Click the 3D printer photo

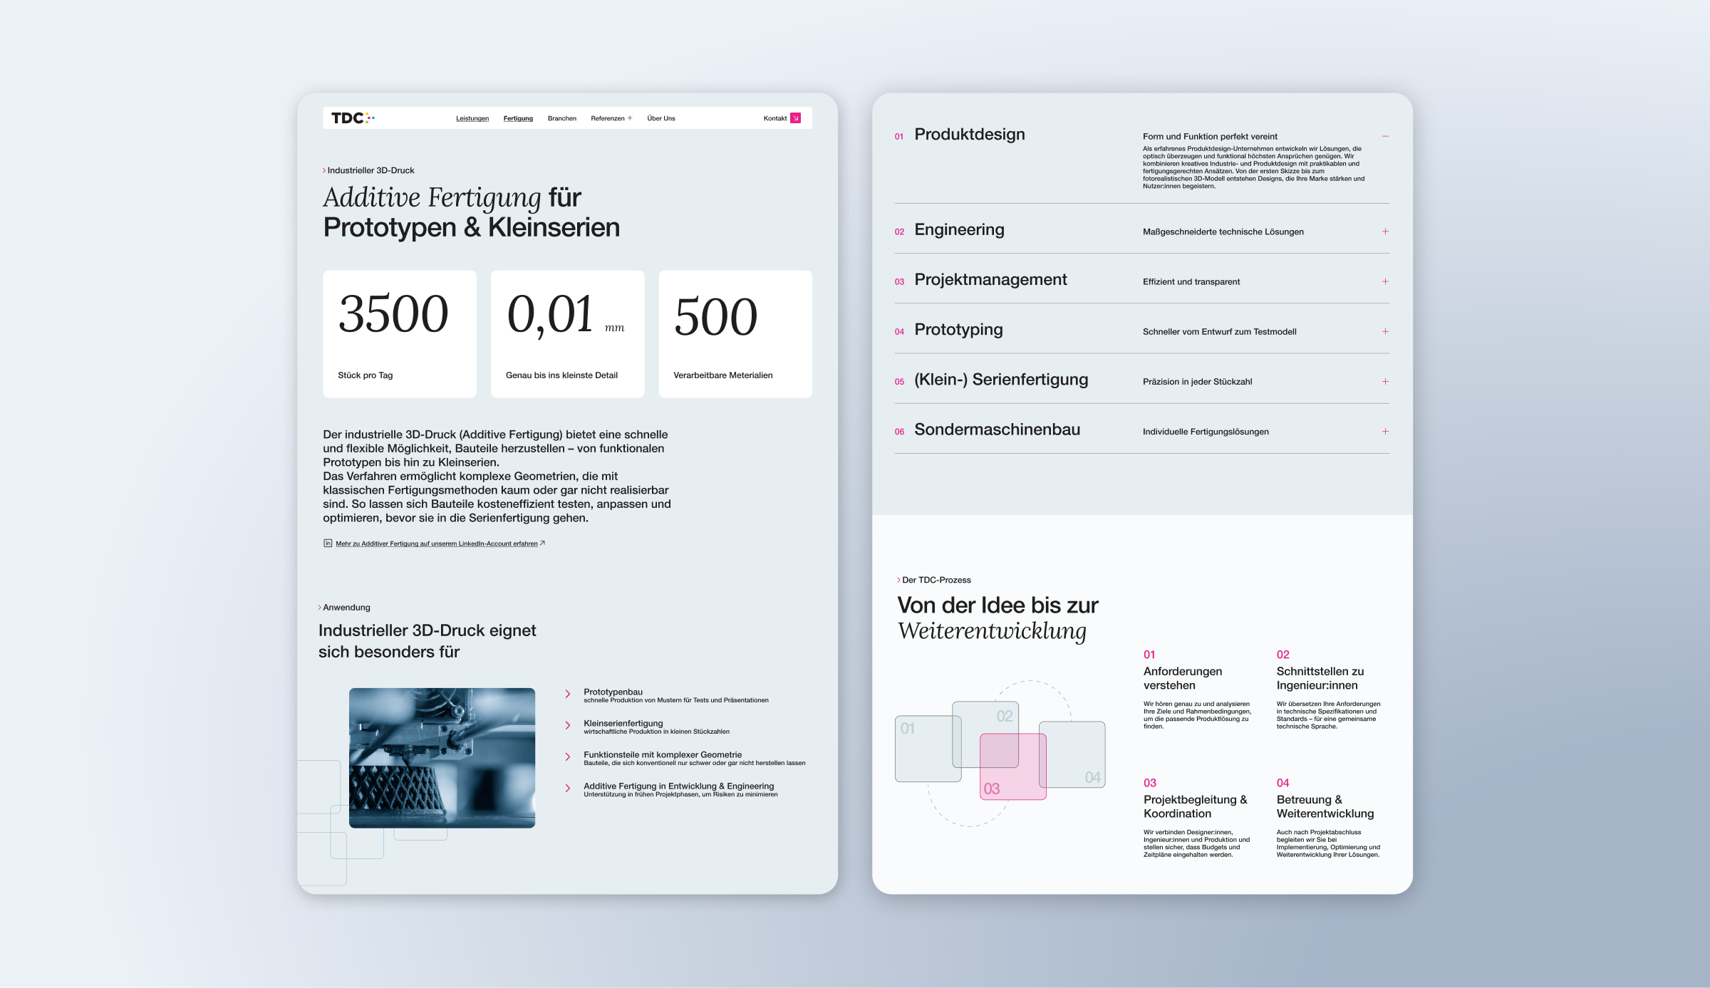(442, 756)
